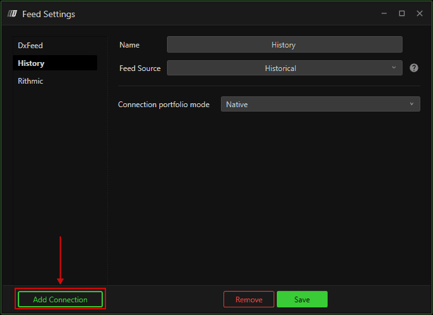Image resolution: width=433 pixels, height=315 pixels.
Task: Click the help question mark icon
Action: (414, 68)
